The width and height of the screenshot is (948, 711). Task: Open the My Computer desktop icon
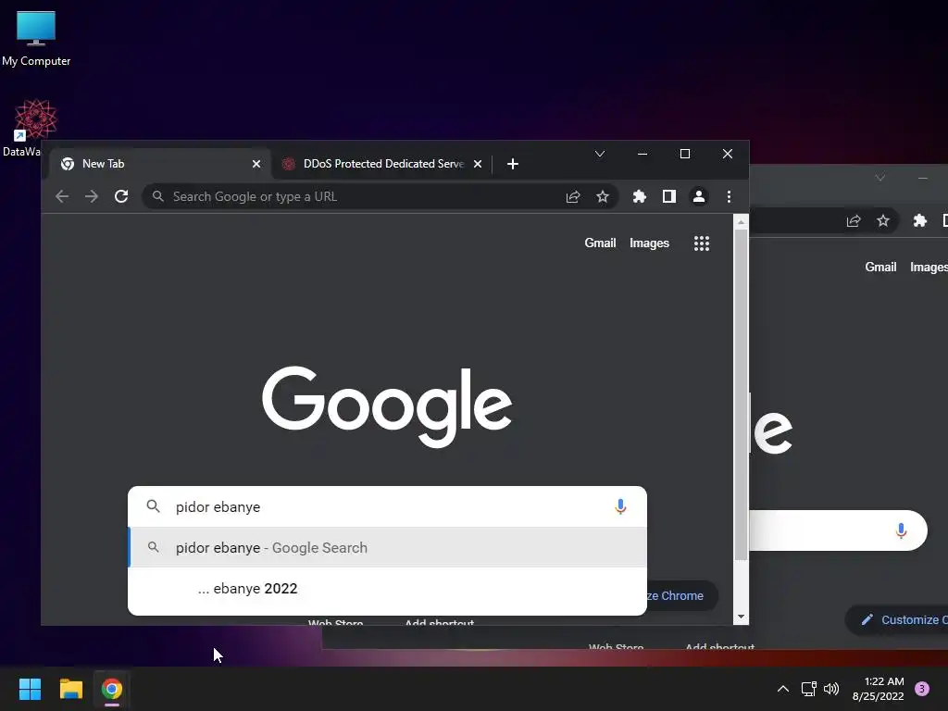(x=36, y=39)
